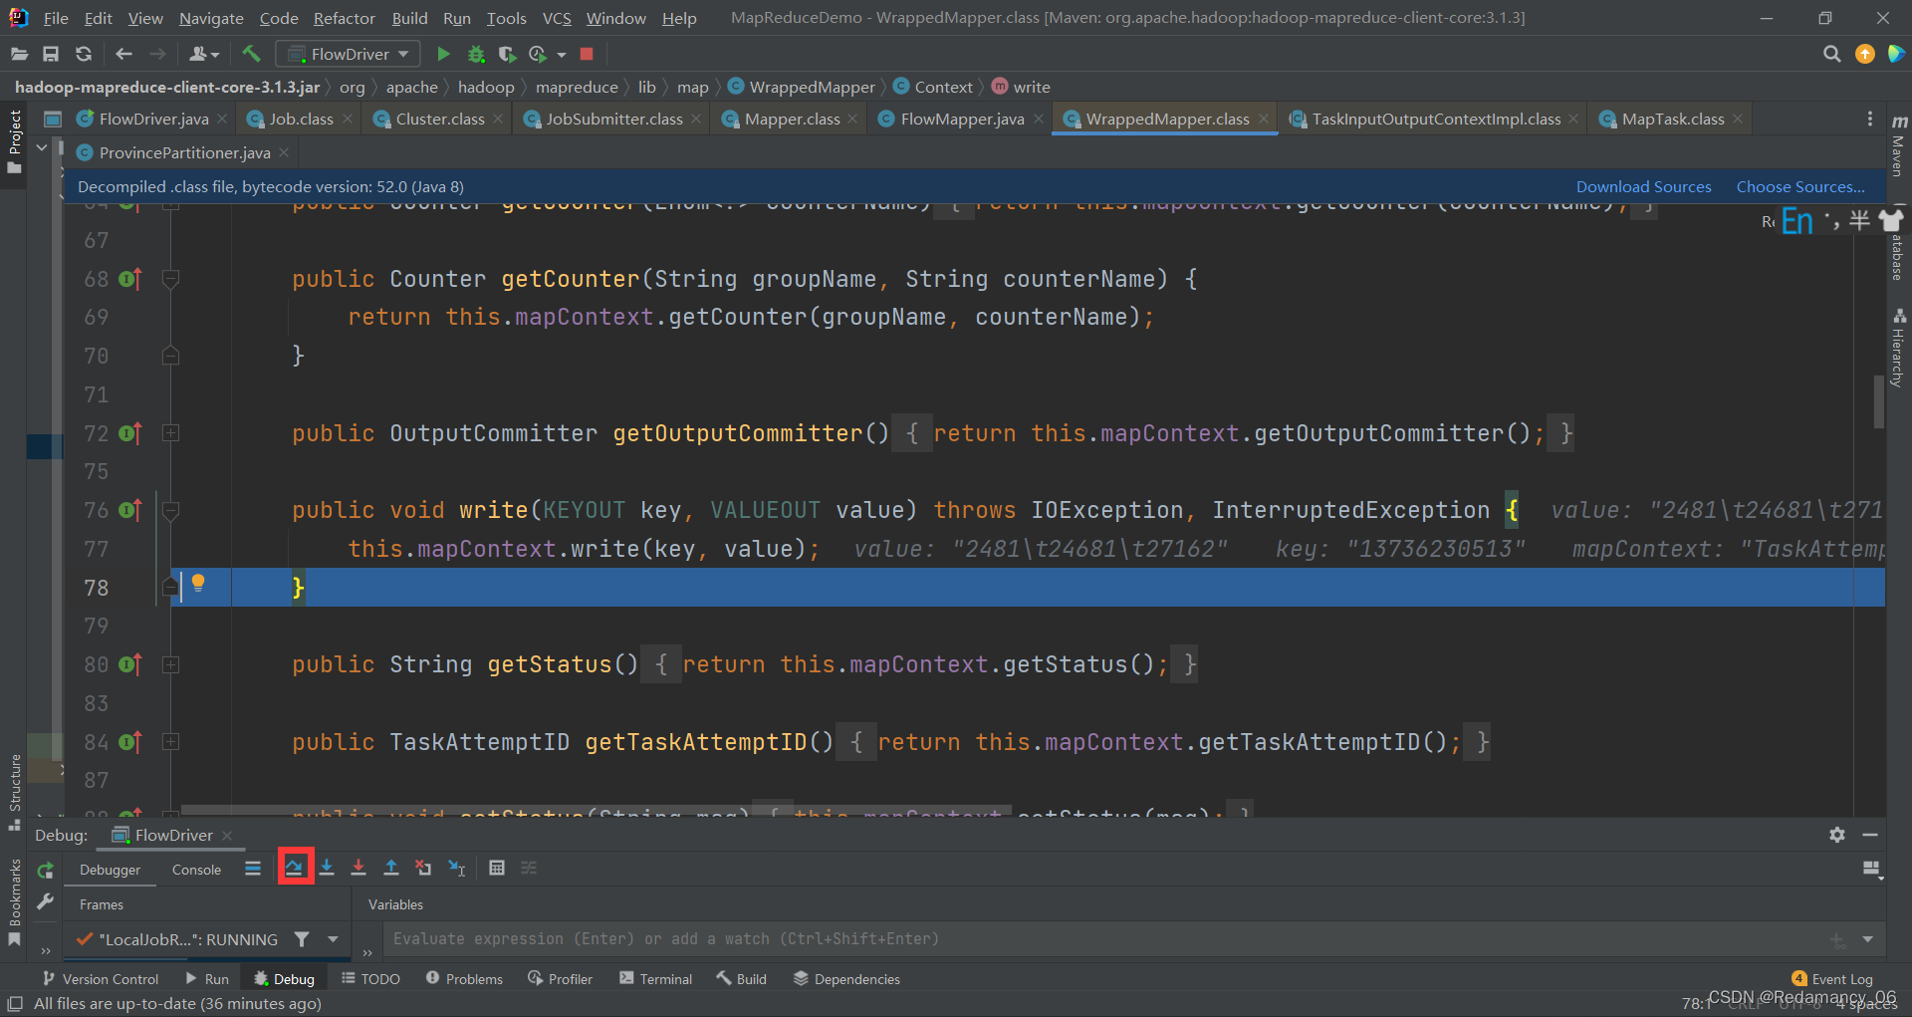Screen dimensions: 1912x1017
Task: Click the Force Step Into button
Action: (358, 868)
